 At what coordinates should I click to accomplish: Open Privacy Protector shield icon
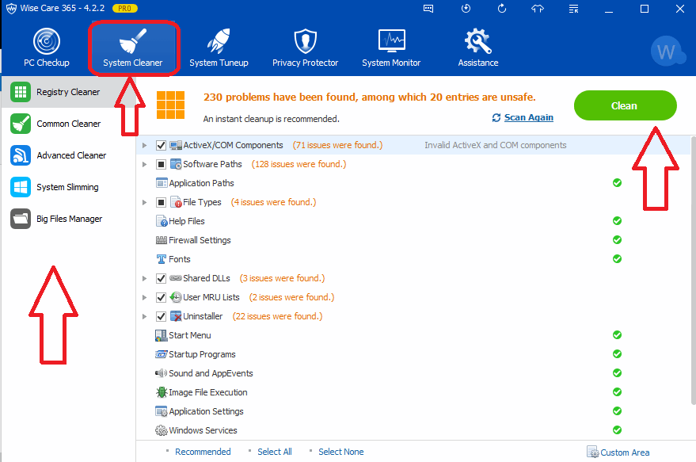click(306, 41)
